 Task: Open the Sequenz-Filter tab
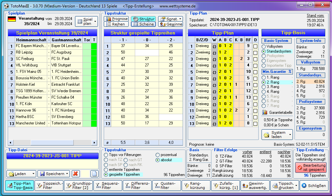[x=108, y=185]
